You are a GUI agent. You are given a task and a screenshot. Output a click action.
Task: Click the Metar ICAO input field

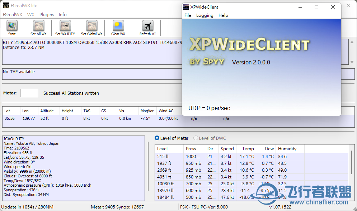29,93
